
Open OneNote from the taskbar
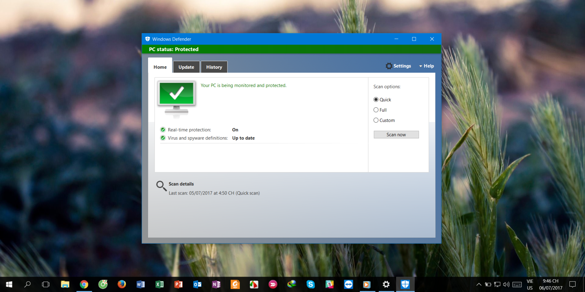(216, 284)
